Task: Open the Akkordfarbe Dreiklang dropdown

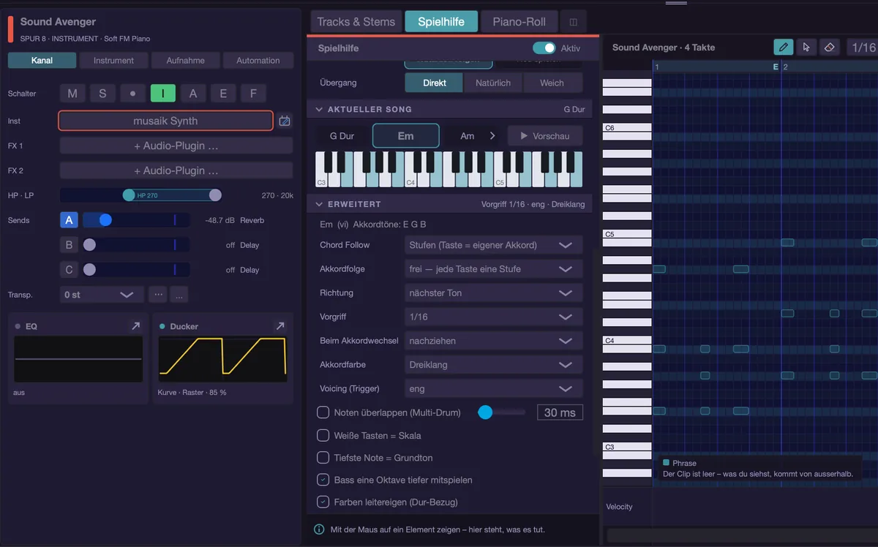Action: (x=494, y=365)
